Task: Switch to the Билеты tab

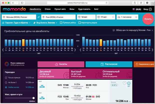Action: point(61,64)
